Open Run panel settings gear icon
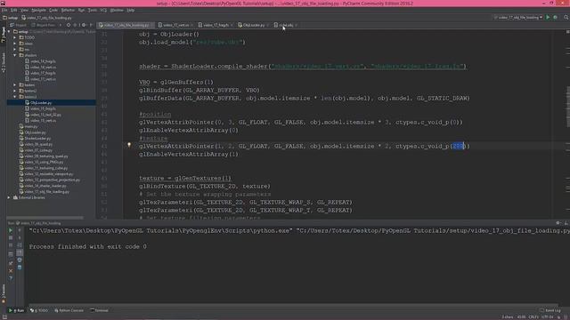Screen dimensions: 570x320 (558, 223)
